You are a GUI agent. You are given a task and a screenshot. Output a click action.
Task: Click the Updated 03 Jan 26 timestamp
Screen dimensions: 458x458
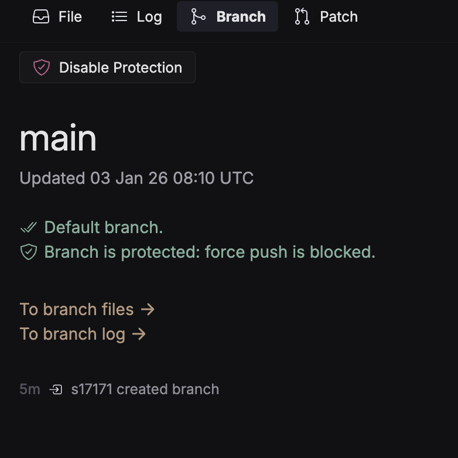[136, 178]
